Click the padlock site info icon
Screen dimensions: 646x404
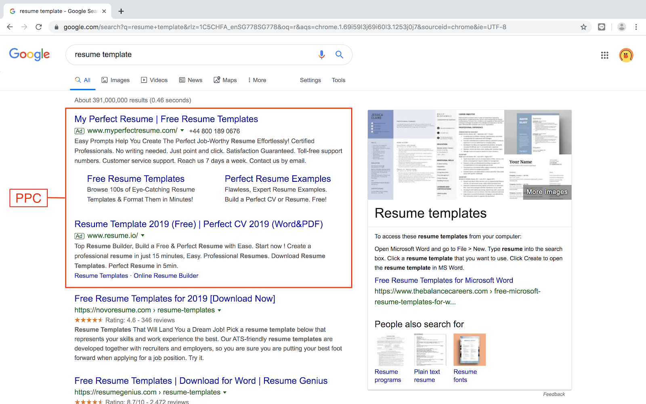(57, 27)
